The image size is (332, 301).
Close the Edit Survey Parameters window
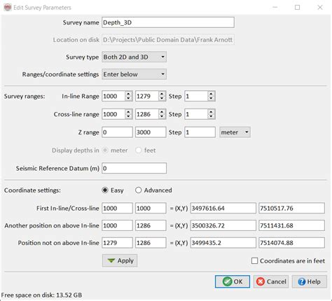coord(320,8)
